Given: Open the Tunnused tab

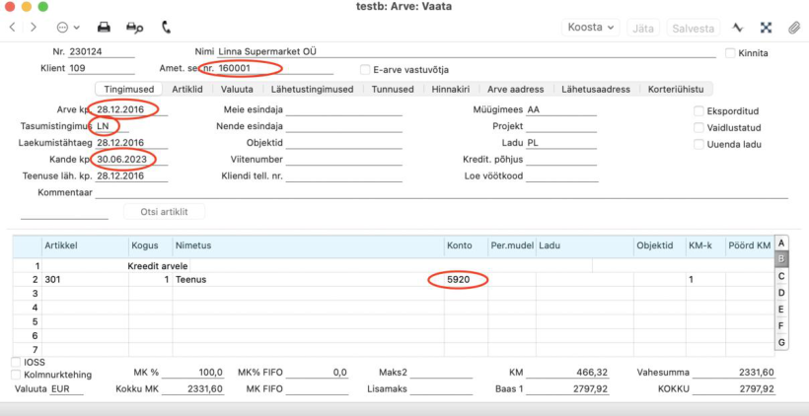Looking at the screenshot, I should [x=393, y=89].
